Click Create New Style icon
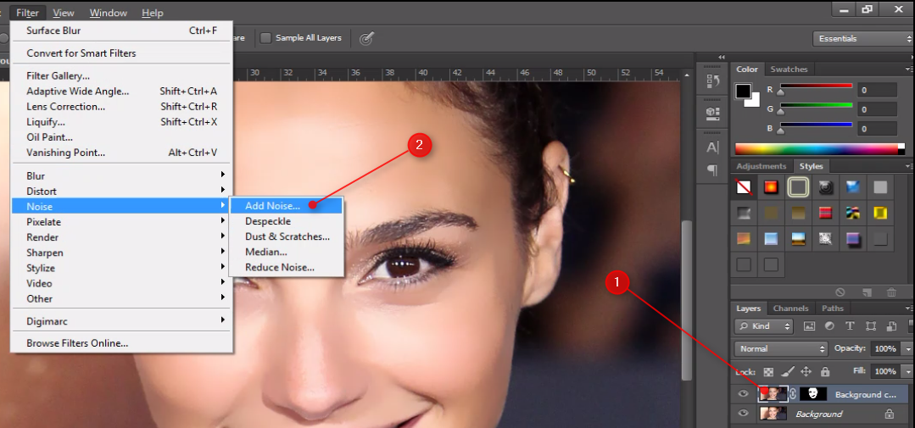This screenshot has height=428, width=915. [x=868, y=292]
